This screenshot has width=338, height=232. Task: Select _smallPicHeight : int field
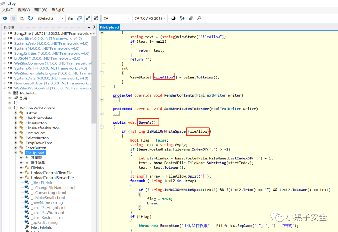[48, 207]
